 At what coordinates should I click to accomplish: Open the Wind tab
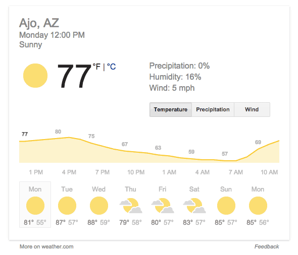[252, 109]
